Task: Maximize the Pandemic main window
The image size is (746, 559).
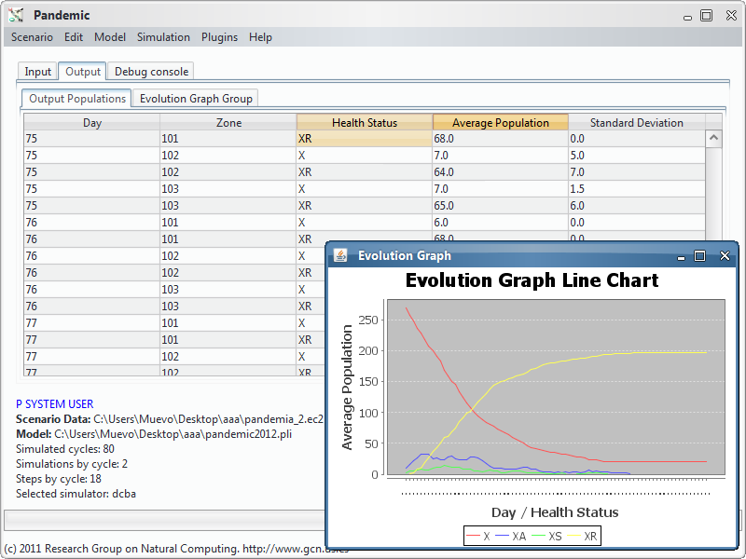Action: [x=707, y=16]
